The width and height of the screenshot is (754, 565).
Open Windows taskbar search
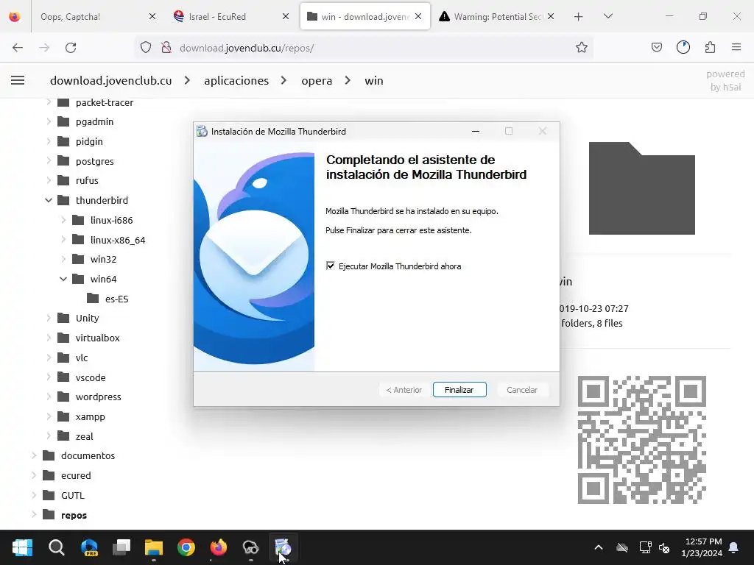[56, 547]
